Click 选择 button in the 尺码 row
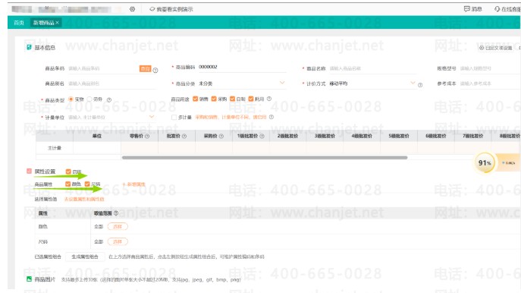This screenshot has width=521, height=293. tap(118, 241)
